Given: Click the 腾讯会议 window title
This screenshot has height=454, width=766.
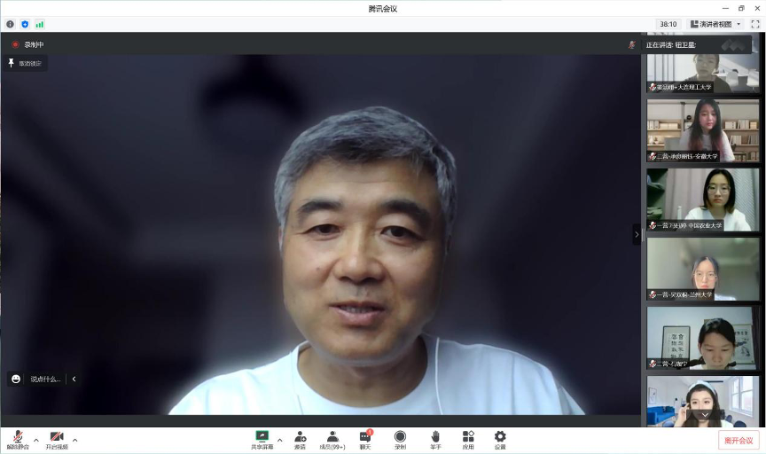Looking at the screenshot, I should [x=382, y=9].
